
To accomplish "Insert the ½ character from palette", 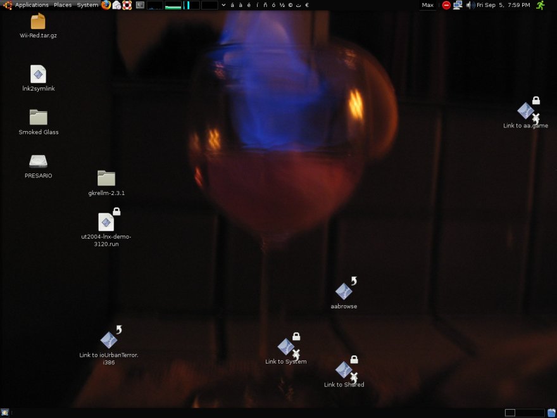I will point(282,5).
